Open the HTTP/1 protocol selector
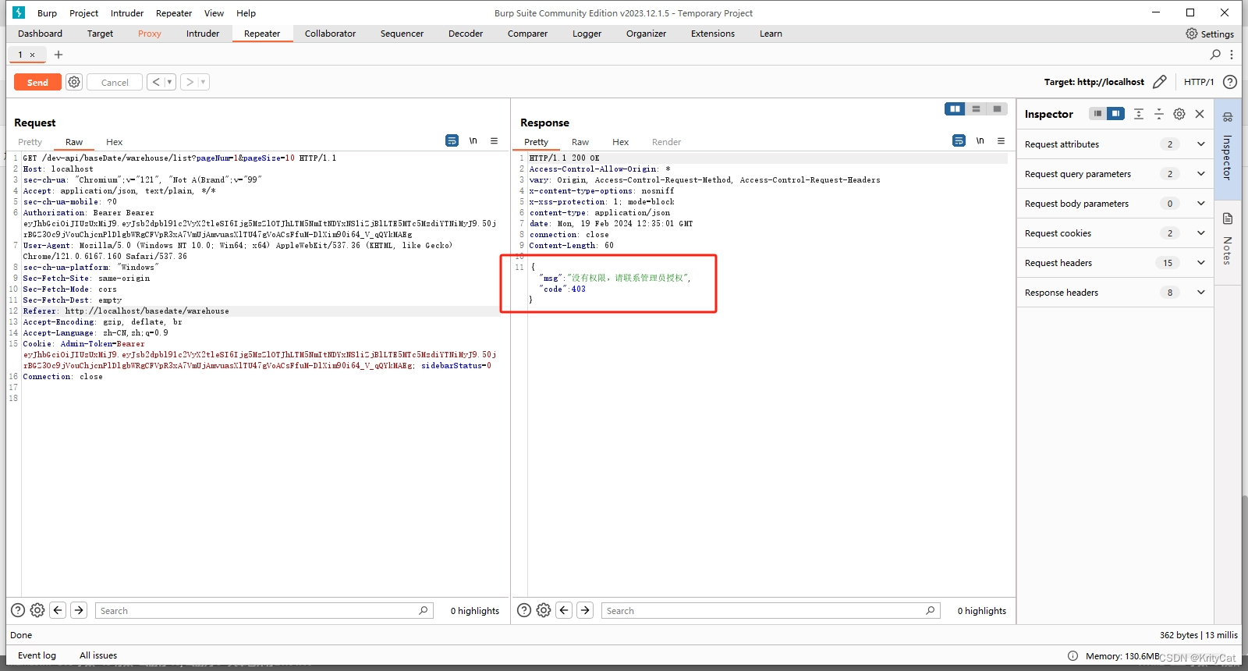 1199,82
